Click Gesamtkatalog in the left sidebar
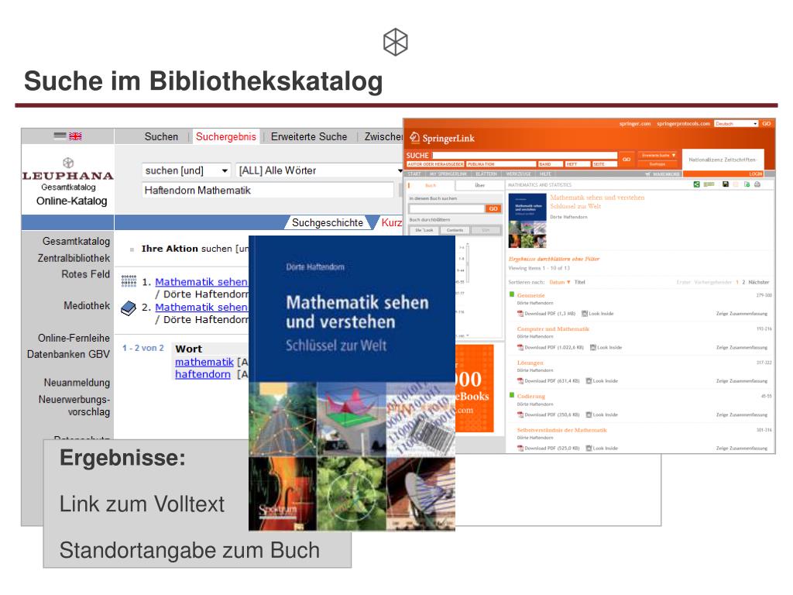 tap(76, 242)
